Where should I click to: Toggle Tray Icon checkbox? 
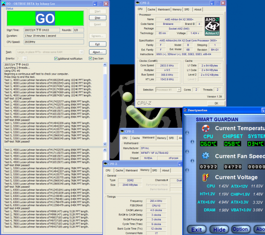click(x=90, y=58)
